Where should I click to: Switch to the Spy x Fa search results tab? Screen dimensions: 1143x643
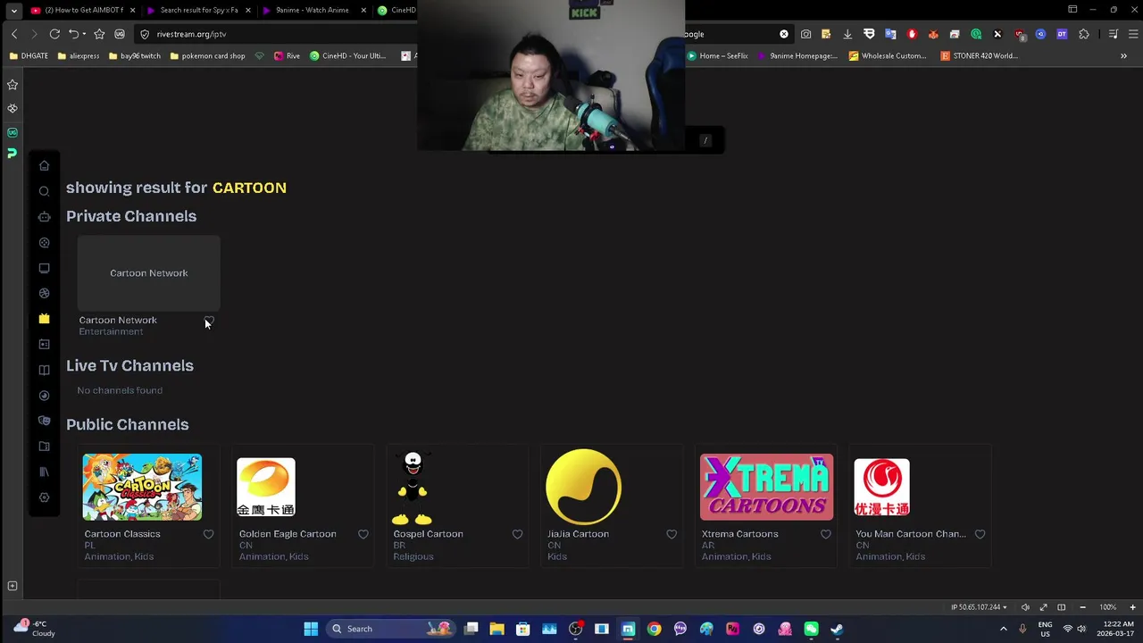click(199, 11)
